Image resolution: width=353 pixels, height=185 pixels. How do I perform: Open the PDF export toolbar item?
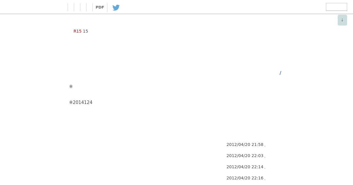pos(100,7)
